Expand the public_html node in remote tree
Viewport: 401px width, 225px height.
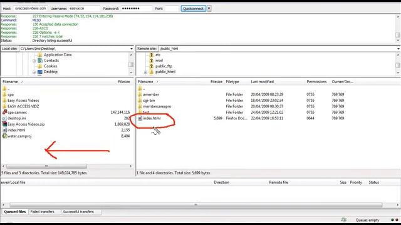pyautogui.click(x=145, y=72)
